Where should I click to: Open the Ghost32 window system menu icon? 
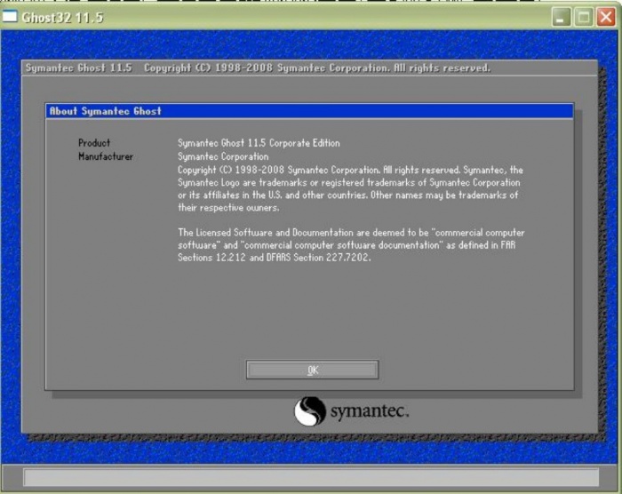[10, 17]
